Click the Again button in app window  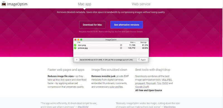(142, 60)
